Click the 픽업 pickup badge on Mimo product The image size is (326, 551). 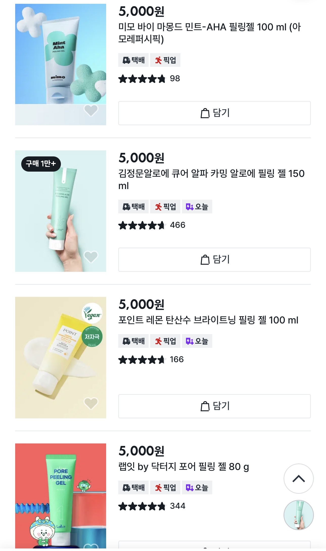tap(165, 60)
